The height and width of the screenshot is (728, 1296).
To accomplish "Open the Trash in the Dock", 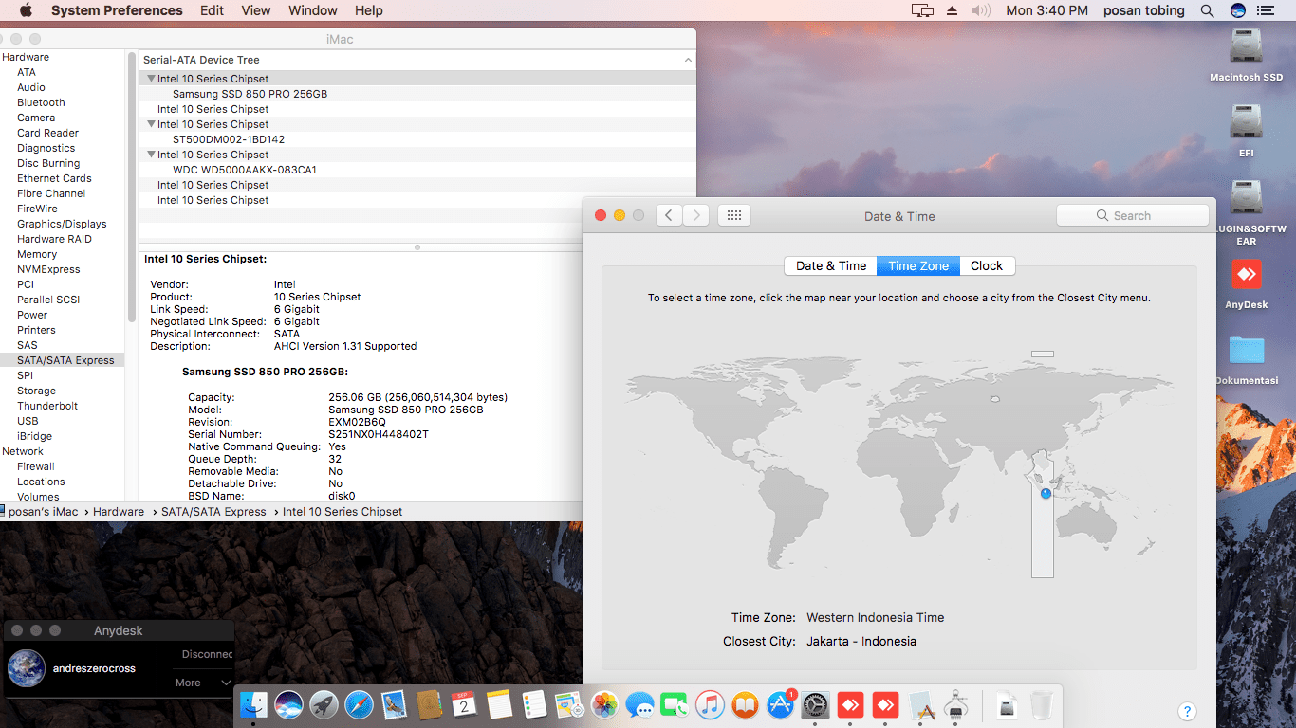I will point(1042,704).
